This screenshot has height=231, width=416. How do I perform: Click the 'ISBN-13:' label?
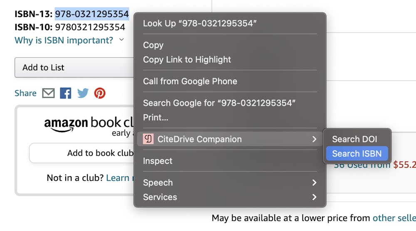pos(33,14)
